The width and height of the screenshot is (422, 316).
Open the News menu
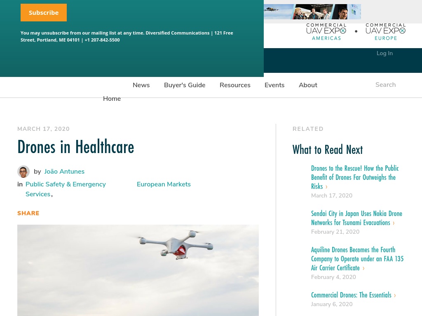[x=141, y=85]
